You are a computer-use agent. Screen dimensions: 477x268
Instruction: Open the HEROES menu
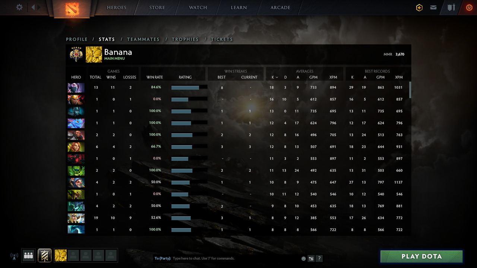pyautogui.click(x=117, y=7)
